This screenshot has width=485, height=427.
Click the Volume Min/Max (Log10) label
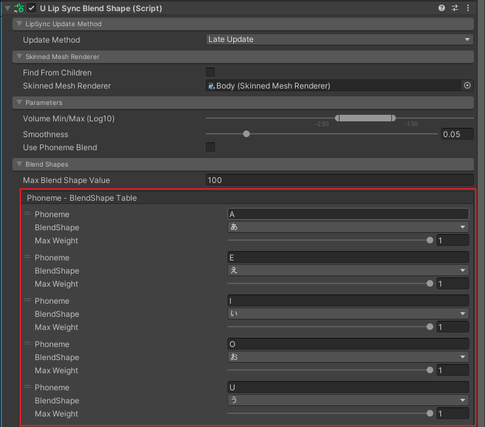tap(69, 119)
